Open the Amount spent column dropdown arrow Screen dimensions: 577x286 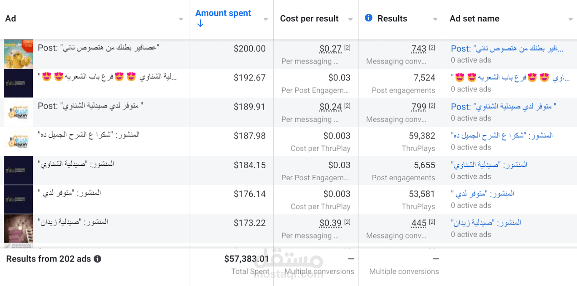[266, 19]
